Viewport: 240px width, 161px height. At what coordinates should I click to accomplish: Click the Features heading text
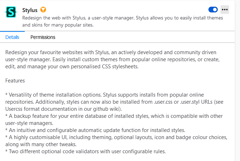point(15,81)
